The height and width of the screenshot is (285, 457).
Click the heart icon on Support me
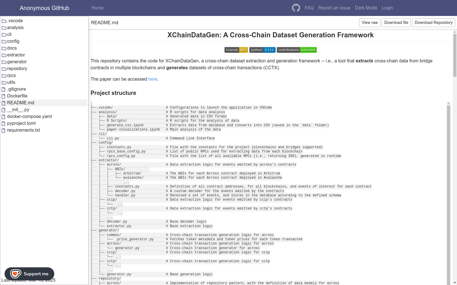(x=15, y=274)
